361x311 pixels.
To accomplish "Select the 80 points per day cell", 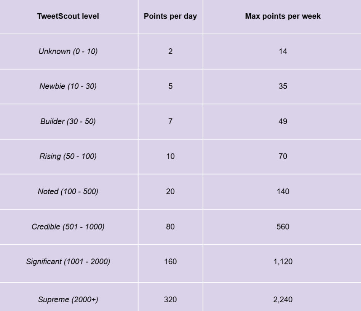I will [170, 227].
